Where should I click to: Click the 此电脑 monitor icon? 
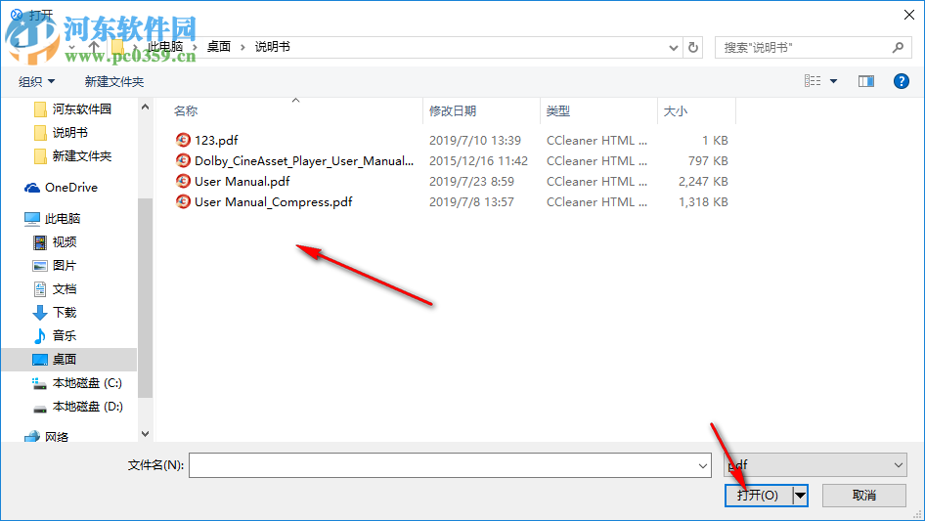tap(32, 219)
